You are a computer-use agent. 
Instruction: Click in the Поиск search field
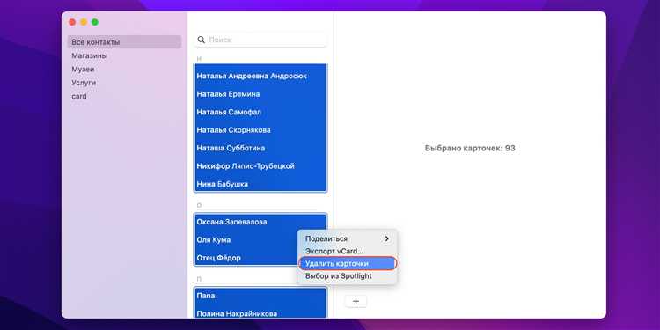[260, 40]
